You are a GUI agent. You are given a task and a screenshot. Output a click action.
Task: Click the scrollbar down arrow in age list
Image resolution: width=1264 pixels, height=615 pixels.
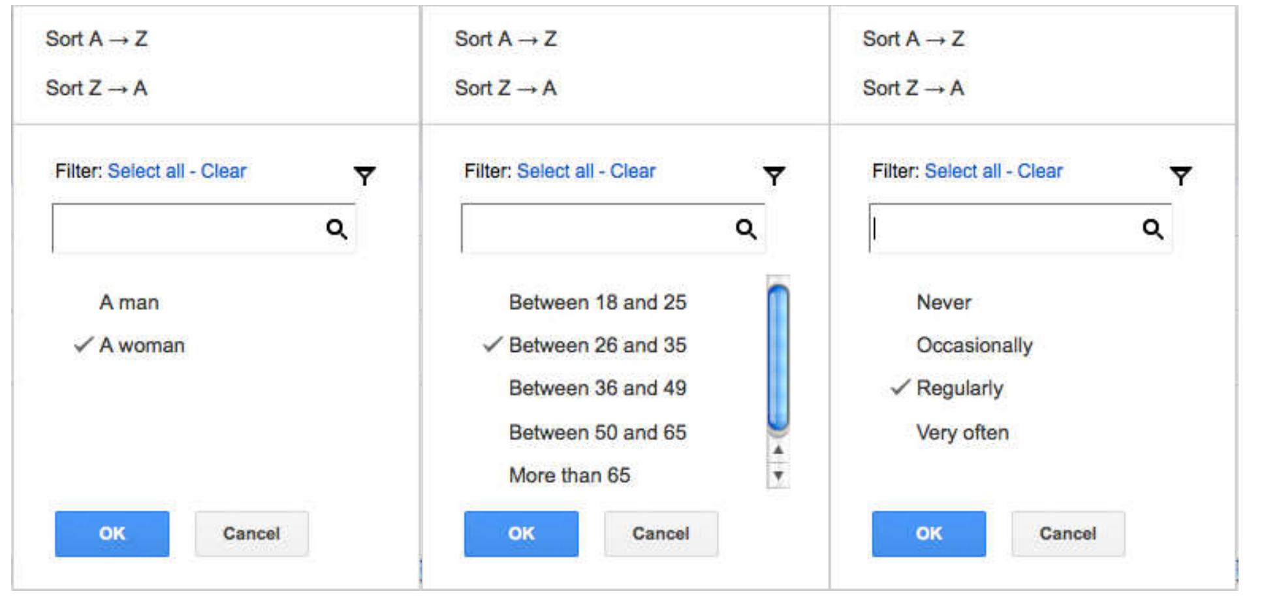point(778,475)
